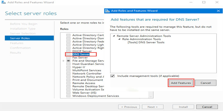
Task: Tick the MultiPoint Services checkbox
Action: tap(68, 70)
